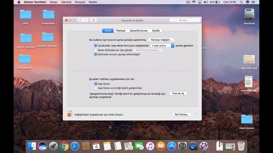Show all preferences grid button
The height and width of the screenshot is (153, 273).
pyautogui.click(x=93, y=20)
